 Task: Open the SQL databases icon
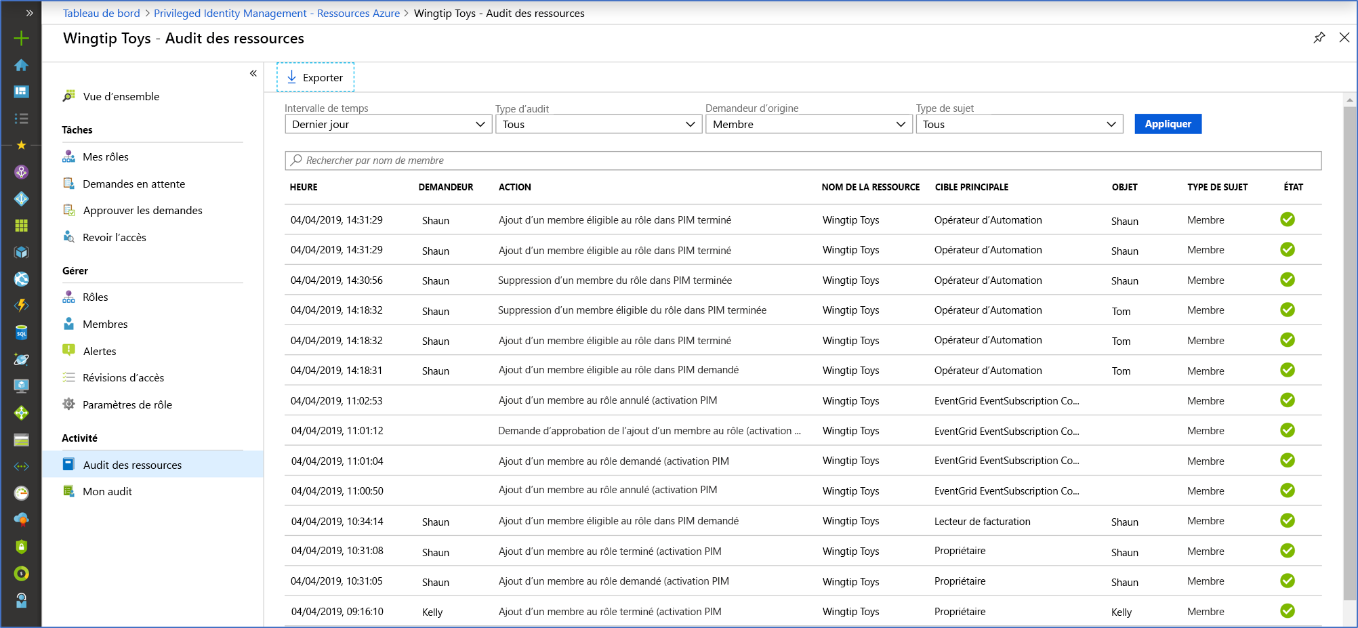[22, 333]
